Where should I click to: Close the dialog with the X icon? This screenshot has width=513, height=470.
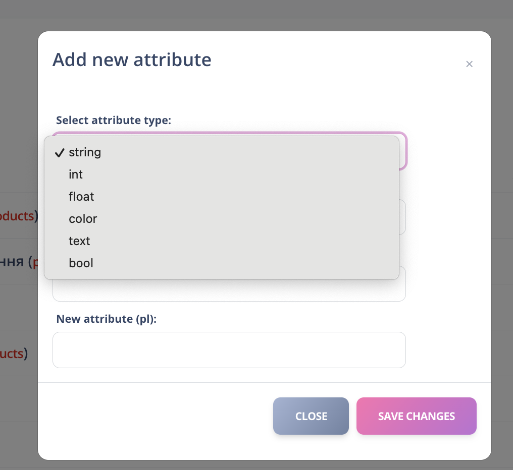[469, 64]
